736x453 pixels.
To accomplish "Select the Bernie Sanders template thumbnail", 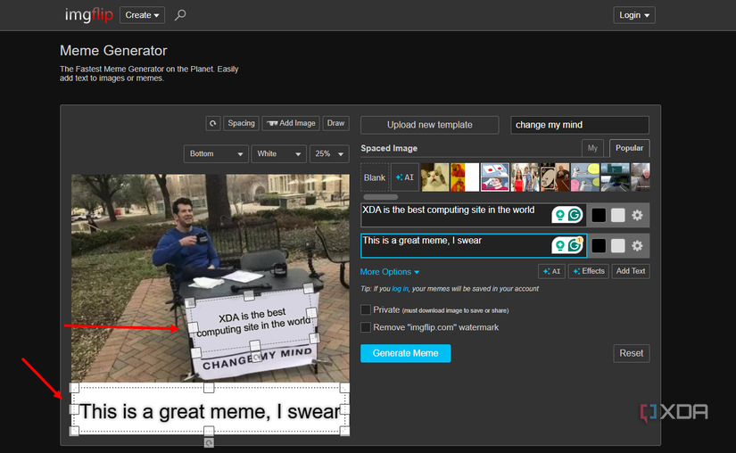I will tap(641, 177).
